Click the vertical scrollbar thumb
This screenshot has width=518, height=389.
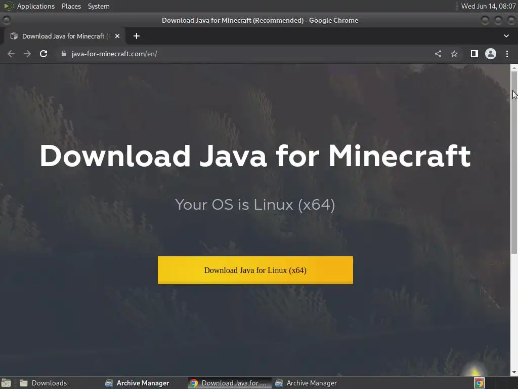click(x=514, y=162)
